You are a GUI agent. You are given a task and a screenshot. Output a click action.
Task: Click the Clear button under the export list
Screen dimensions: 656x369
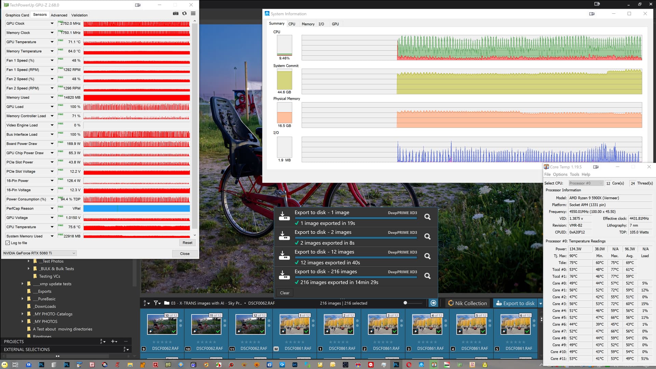point(285,293)
